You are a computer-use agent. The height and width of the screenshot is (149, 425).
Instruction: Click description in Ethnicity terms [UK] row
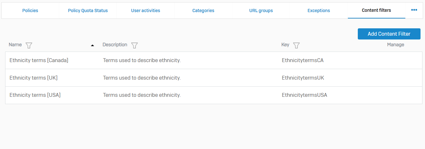point(142,78)
